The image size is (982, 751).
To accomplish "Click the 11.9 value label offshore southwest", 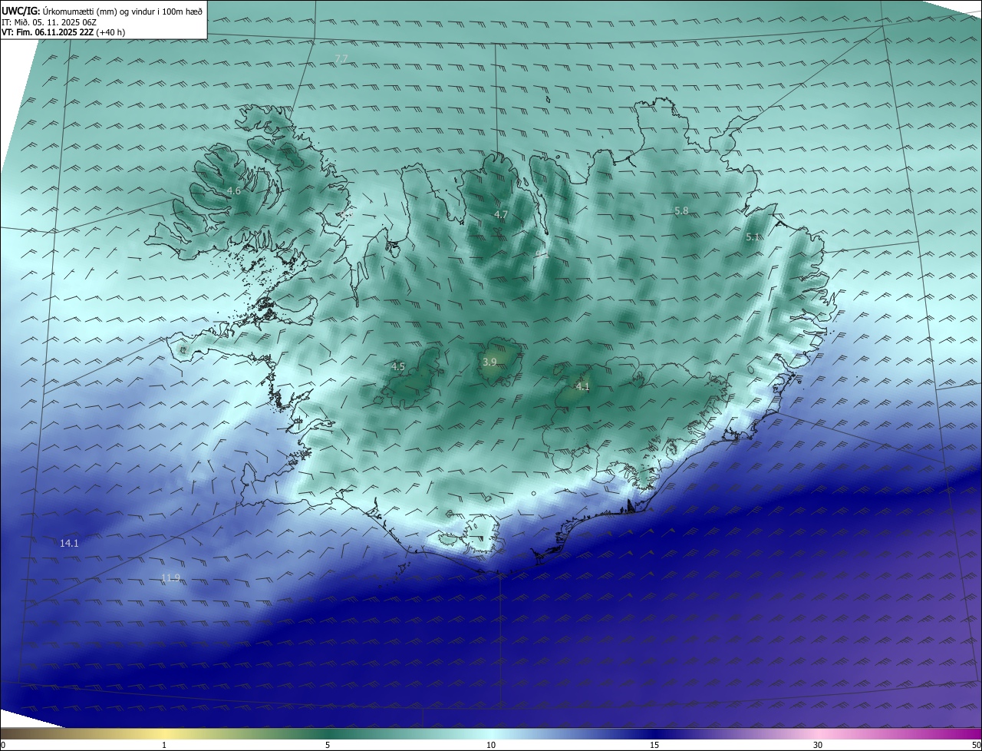I will [x=170, y=577].
